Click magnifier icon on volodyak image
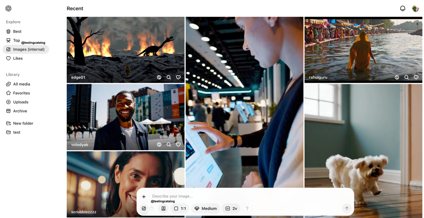This screenshot has width=424, height=218. tap(169, 145)
